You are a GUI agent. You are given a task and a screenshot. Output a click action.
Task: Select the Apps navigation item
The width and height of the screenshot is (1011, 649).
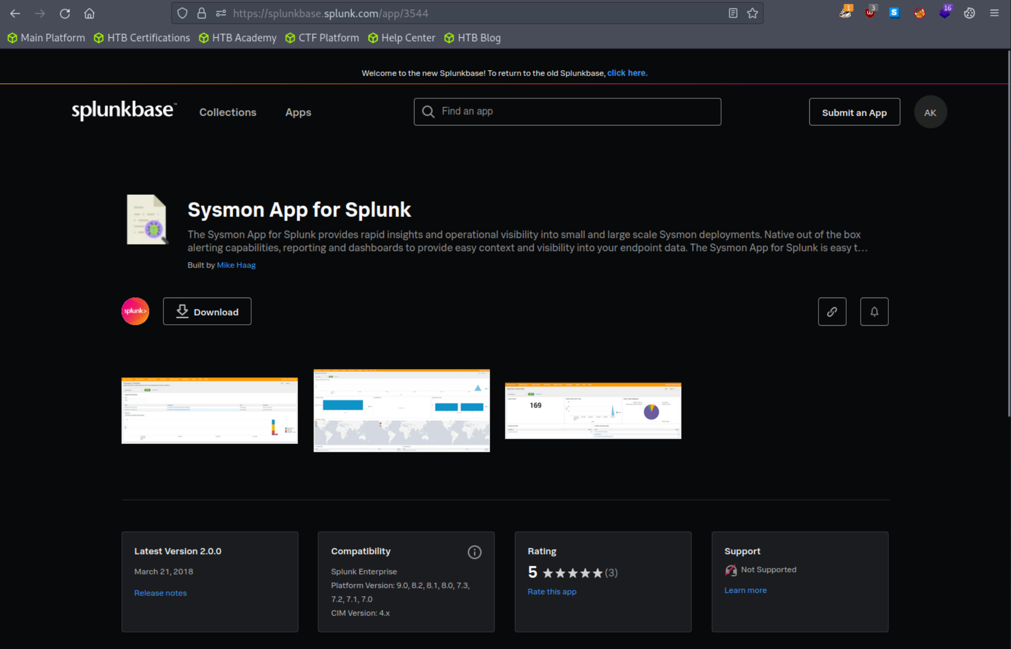coord(298,112)
